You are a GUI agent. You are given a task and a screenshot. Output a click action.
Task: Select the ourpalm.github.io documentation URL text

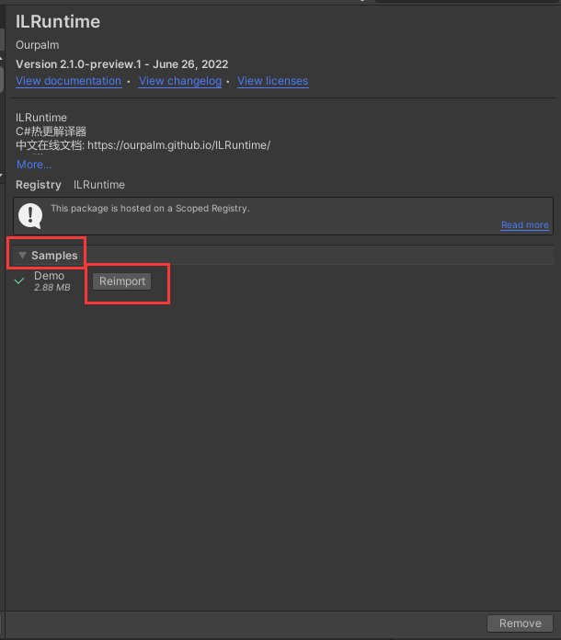(x=178, y=145)
